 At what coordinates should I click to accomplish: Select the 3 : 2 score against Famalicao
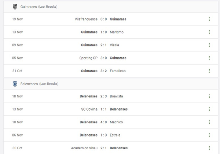point(103,71)
